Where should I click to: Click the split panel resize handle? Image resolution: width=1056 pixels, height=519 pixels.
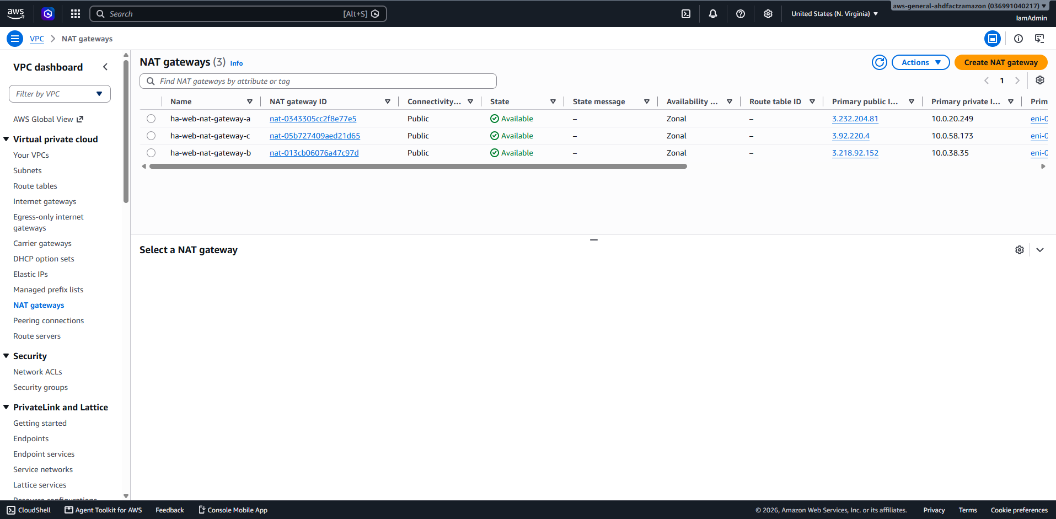[594, 240]
